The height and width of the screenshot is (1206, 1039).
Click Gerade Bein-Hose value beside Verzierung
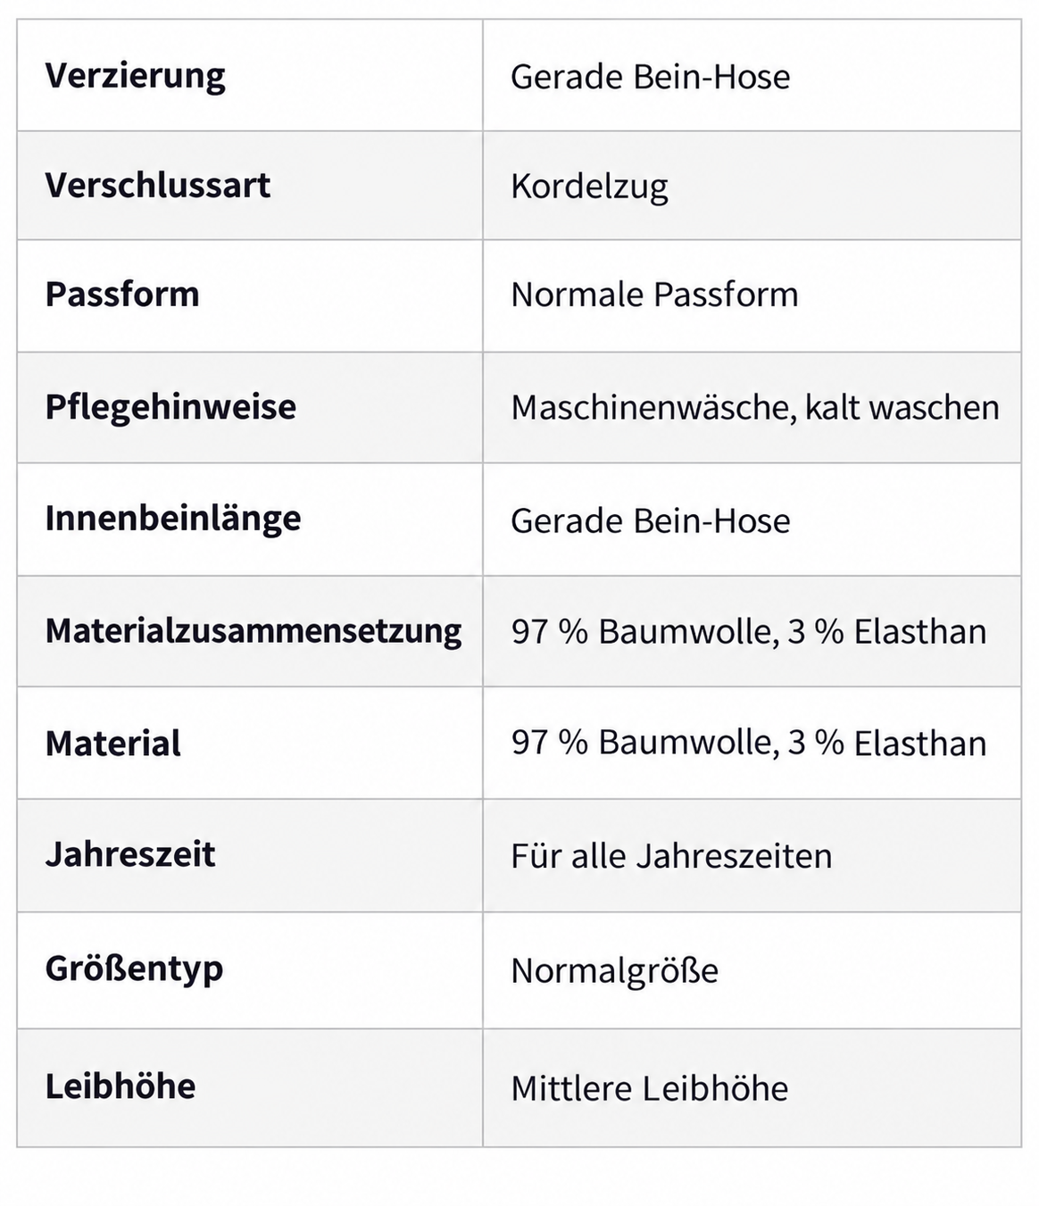click(651, 77)
